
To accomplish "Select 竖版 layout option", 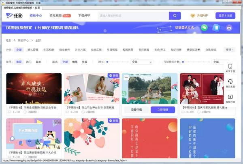I will 85,62.
